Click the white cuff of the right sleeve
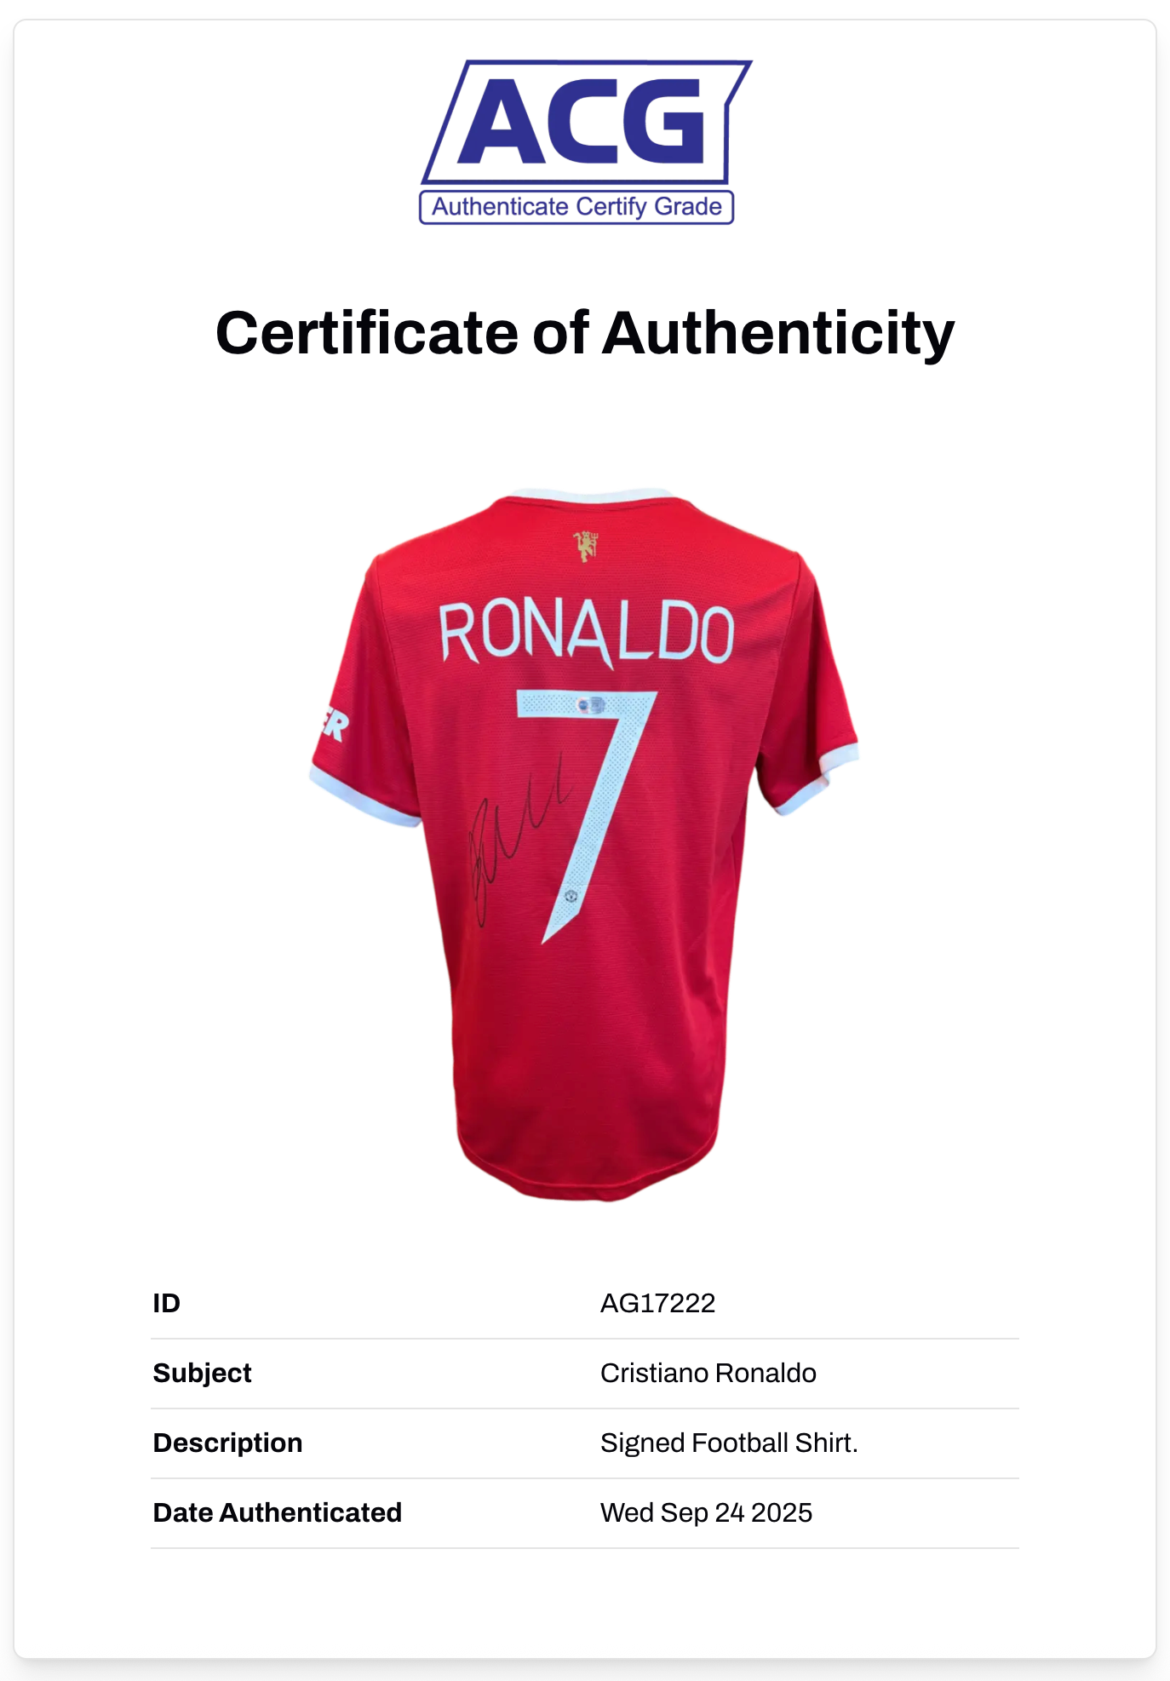Viewport: 1170px width, 1681px height. [819, 779]
